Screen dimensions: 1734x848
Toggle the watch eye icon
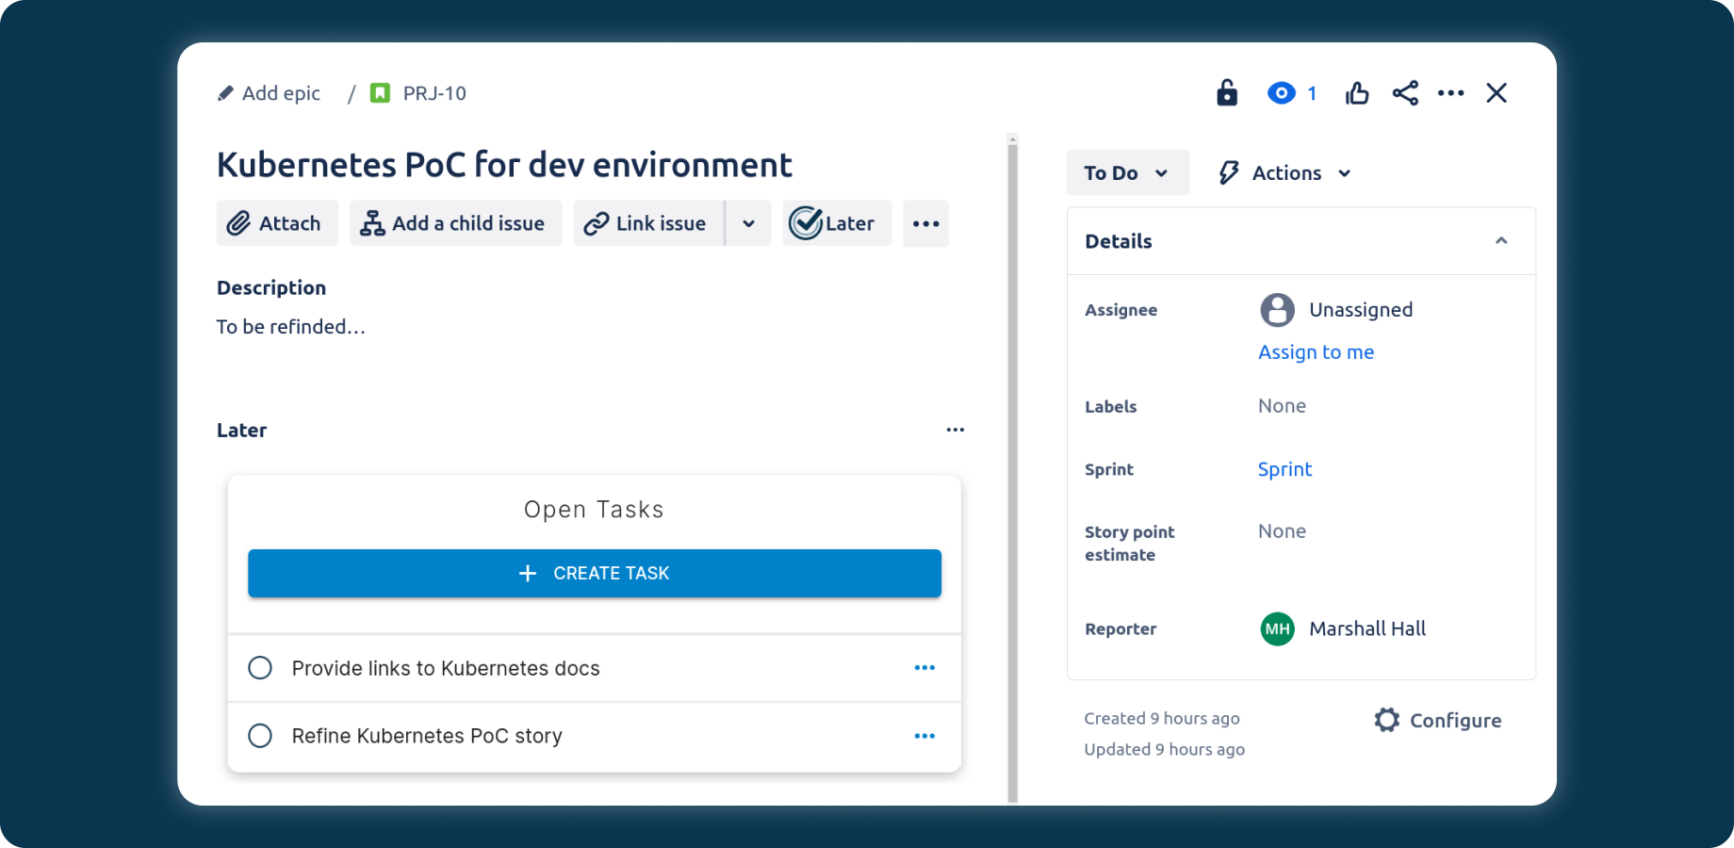(1281, 93)
